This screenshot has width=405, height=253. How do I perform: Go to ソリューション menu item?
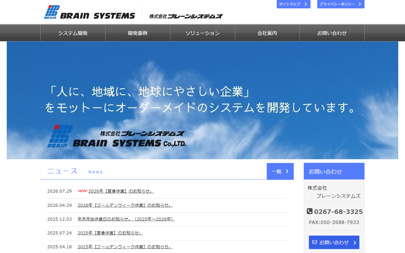tap(202, 33)
